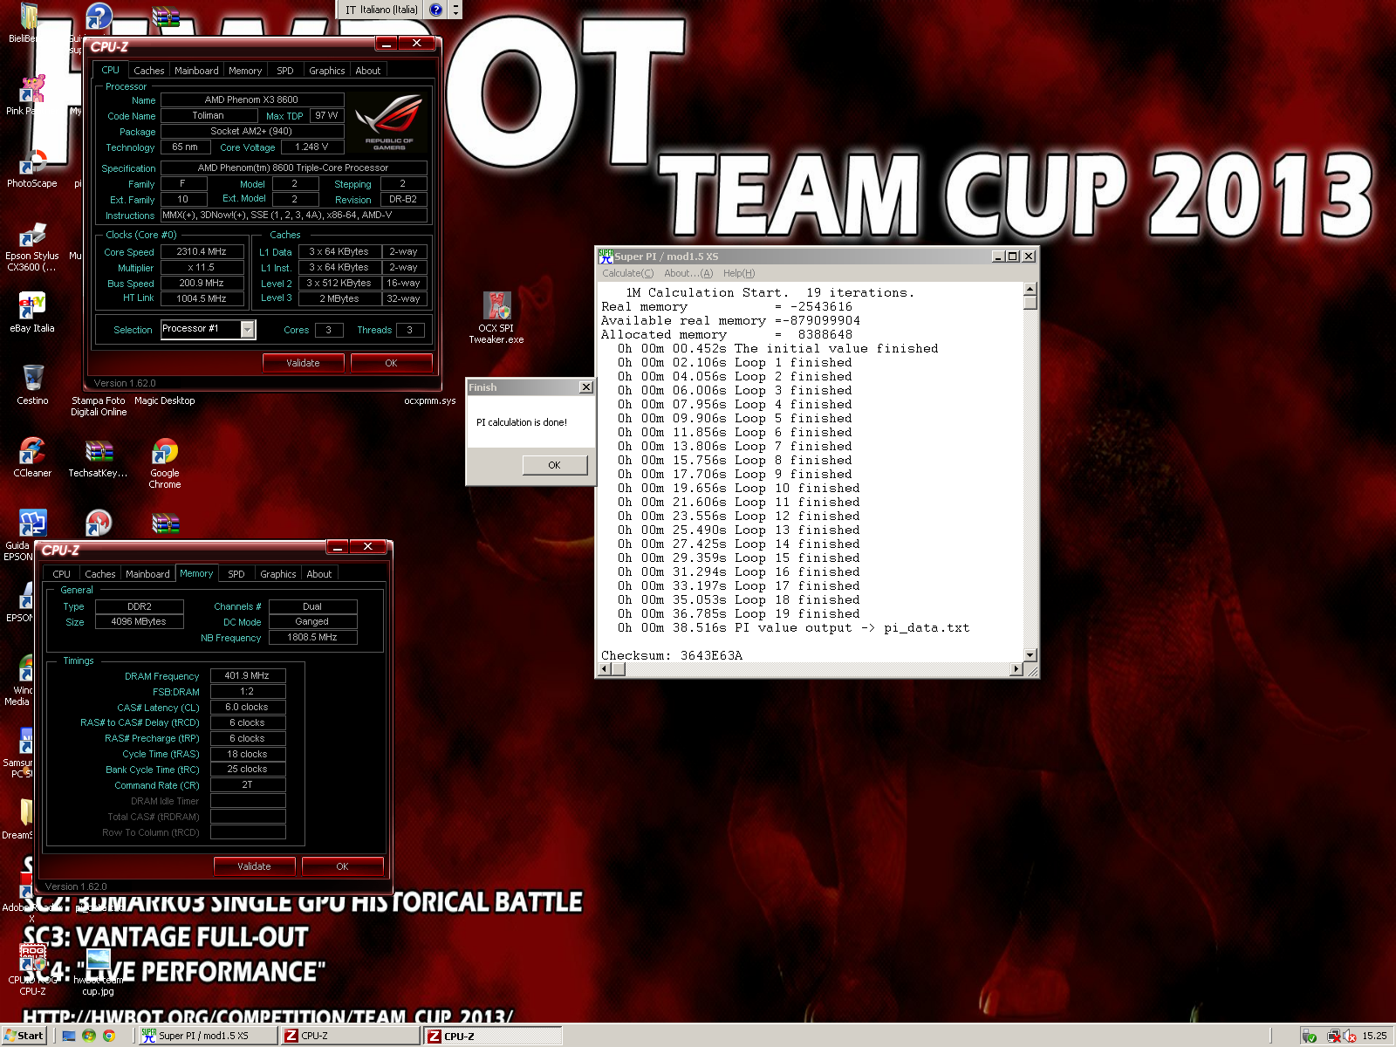Viewport: 1396px width, 1047px height.
Task: Click the Checksum line in Super PI
Action: click(672, 655)
